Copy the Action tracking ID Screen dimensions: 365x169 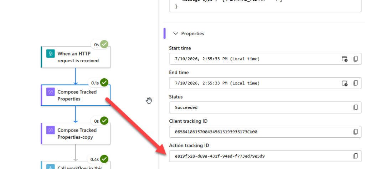coord(355,156)
